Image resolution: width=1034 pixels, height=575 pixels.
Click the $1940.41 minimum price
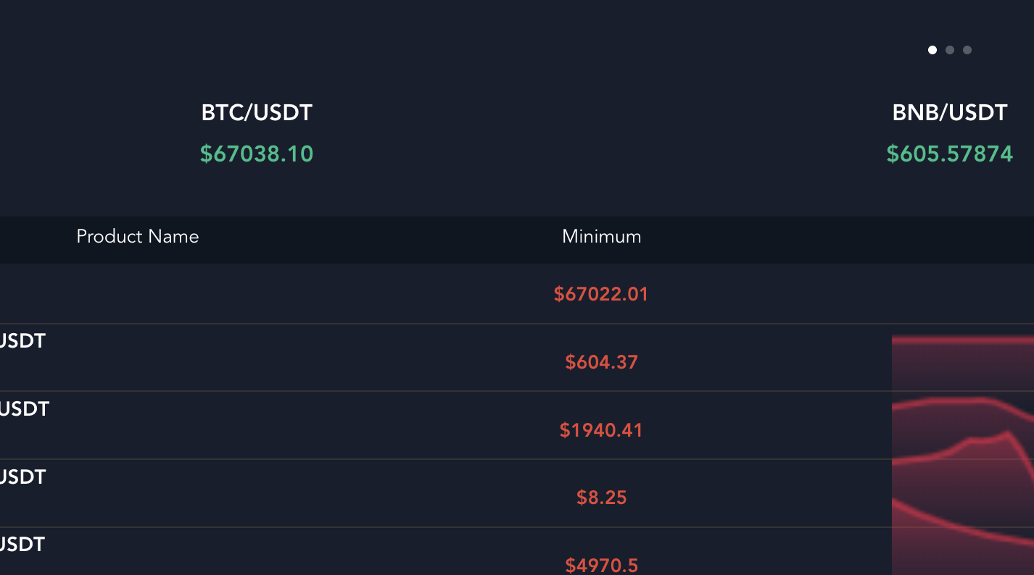[601, 430]
